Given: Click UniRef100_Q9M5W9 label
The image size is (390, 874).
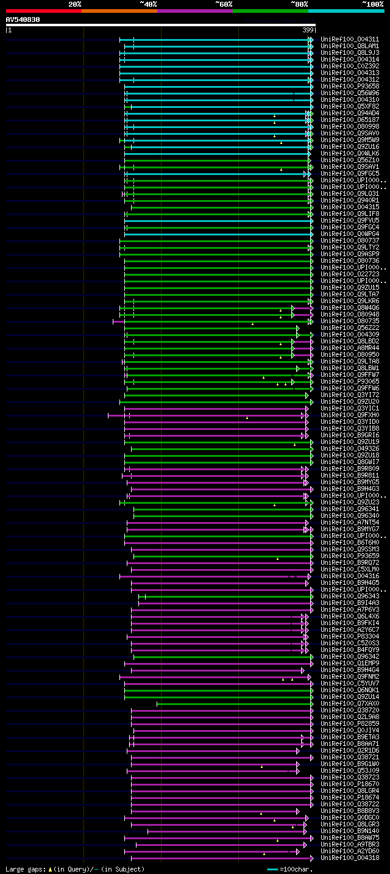Looking at the screenshot, I should 350,140.
